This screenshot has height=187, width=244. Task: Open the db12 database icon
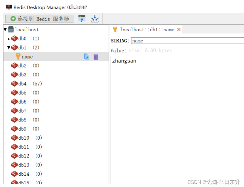click(14, 156)
